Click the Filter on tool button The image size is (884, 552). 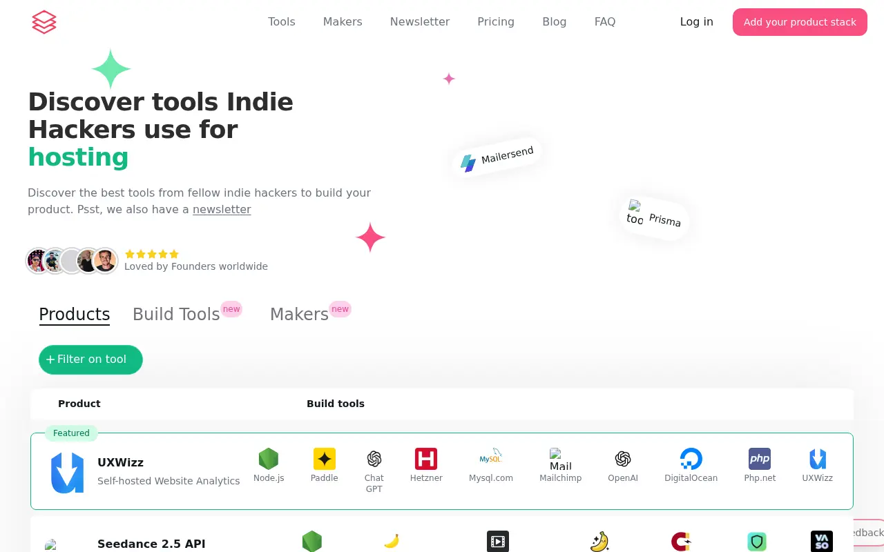[90, 359]
